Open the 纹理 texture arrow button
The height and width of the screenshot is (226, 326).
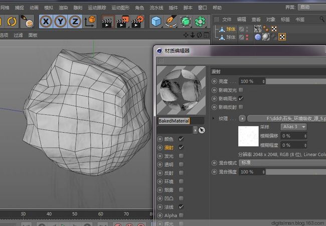click(x=242, y=118)
